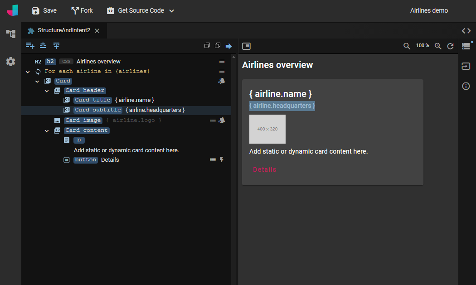The image size is (476, 285).
Task: Open list menu icon on button row
Action: 213,159
